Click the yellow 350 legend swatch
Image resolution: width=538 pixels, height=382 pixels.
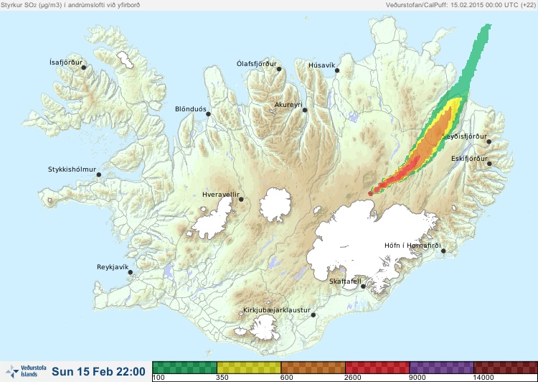click(249, 367)
